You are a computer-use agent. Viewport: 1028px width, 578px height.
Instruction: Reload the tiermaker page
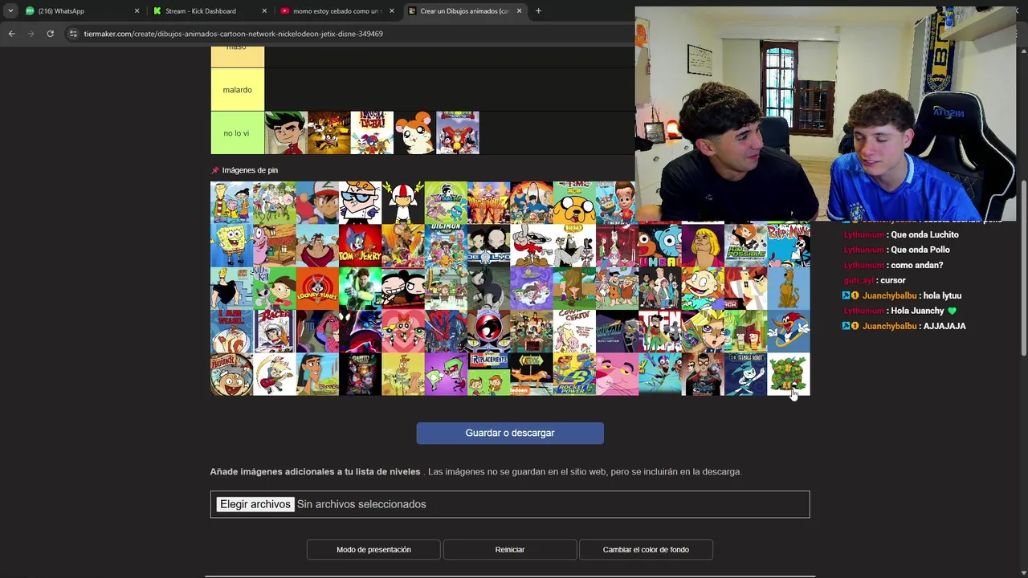click(50, 34)
